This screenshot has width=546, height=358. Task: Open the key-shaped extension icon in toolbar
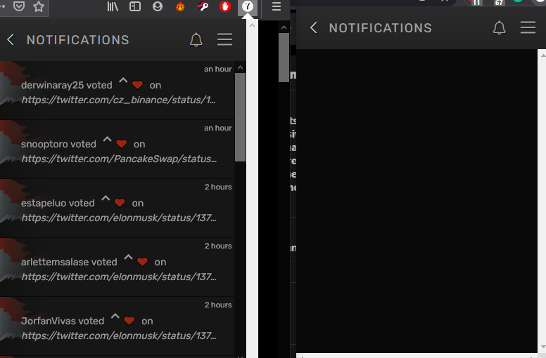coord(203,6)
